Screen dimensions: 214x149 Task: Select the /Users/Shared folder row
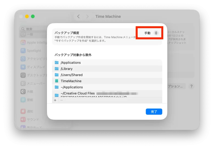(x=72, y=75)
